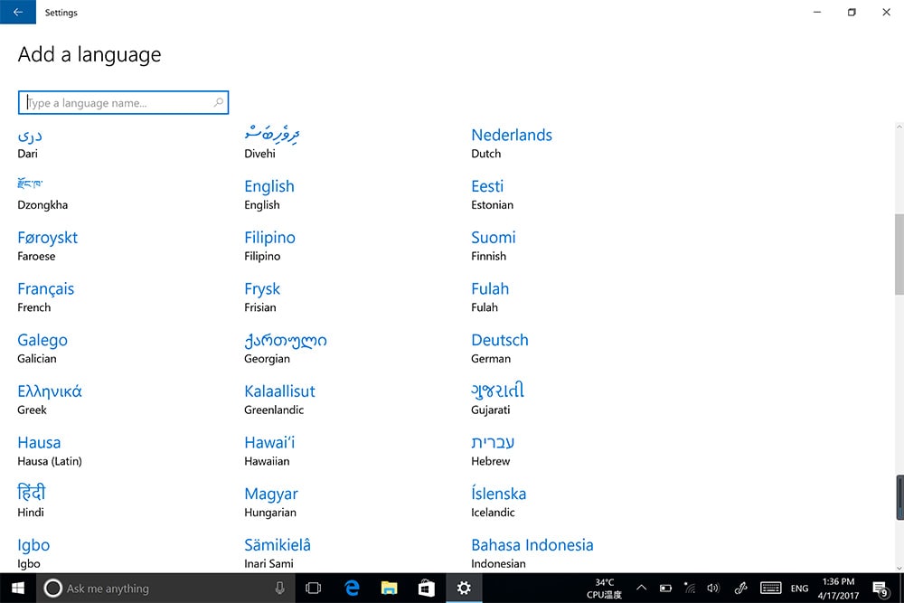Show hidden system tray icons
The image size is (904, 603).
coord(641,589)
